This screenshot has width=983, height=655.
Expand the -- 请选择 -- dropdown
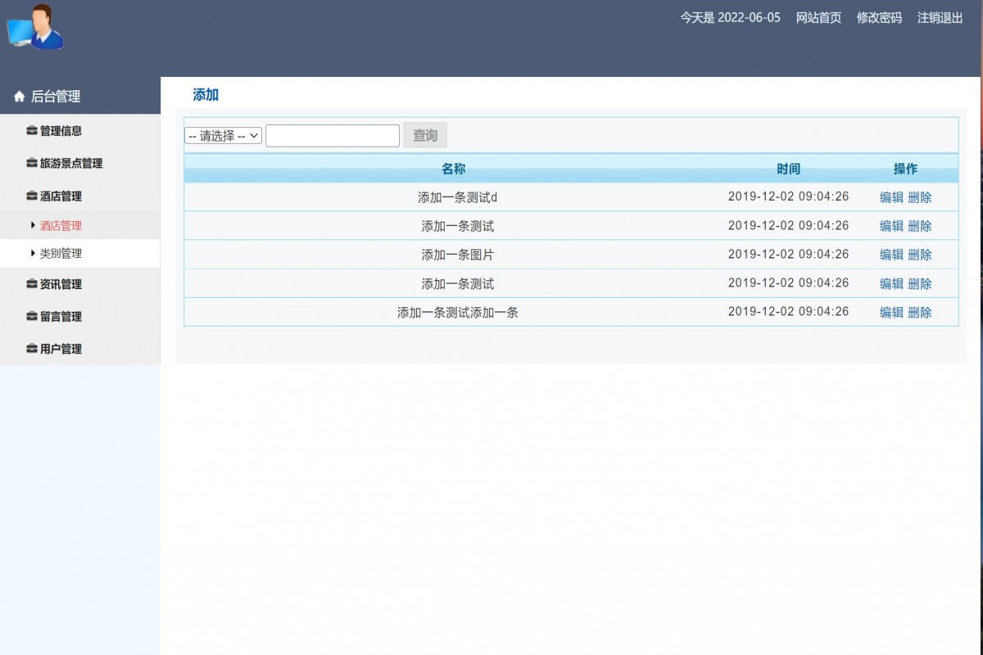click(x=223, y=135)
